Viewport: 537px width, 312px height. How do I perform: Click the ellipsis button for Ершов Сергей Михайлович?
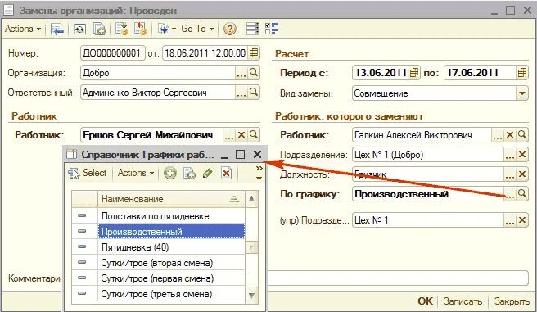tap(229, 135)
